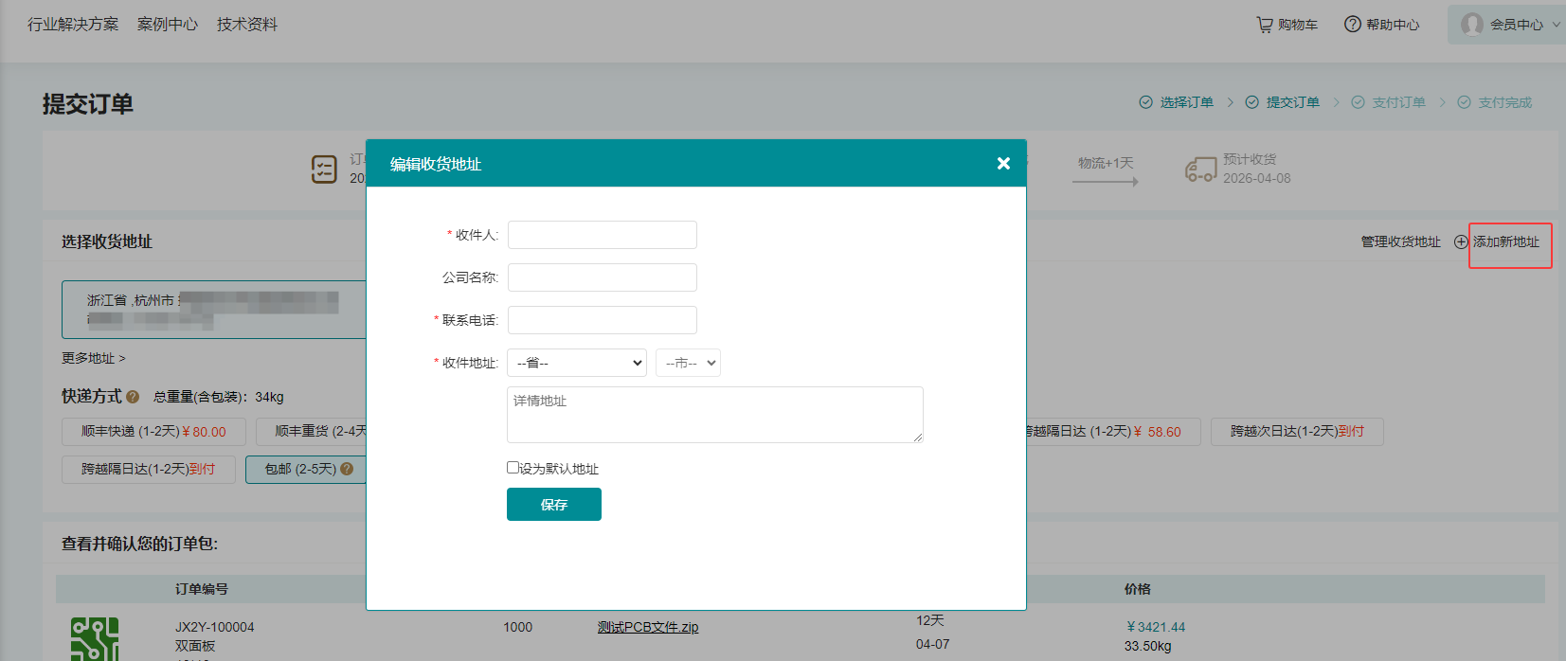Close the edit shipping address dialog
This screenshot has width=1566, height=661.
pos(1003,164)
